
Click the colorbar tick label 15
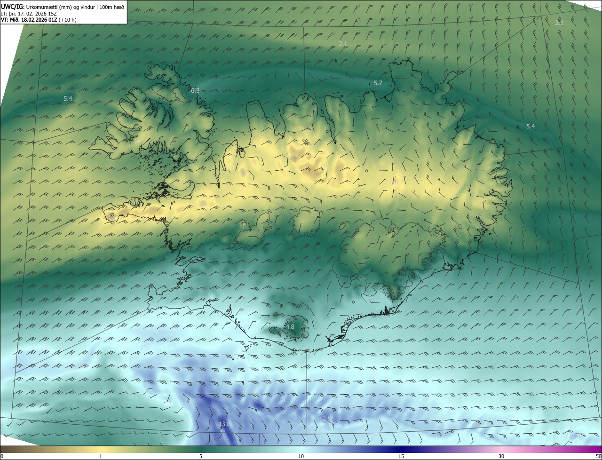(x=401, y=456)
